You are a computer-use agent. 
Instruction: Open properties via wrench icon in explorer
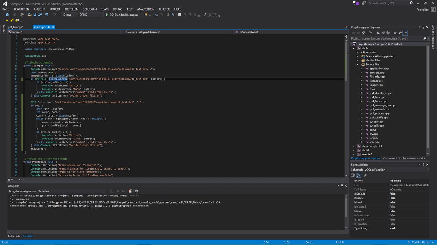click(x=400, y=33)
